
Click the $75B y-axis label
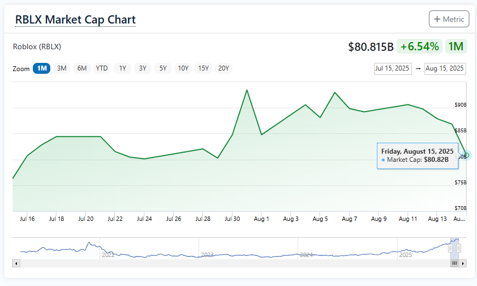tap(461, 182)
